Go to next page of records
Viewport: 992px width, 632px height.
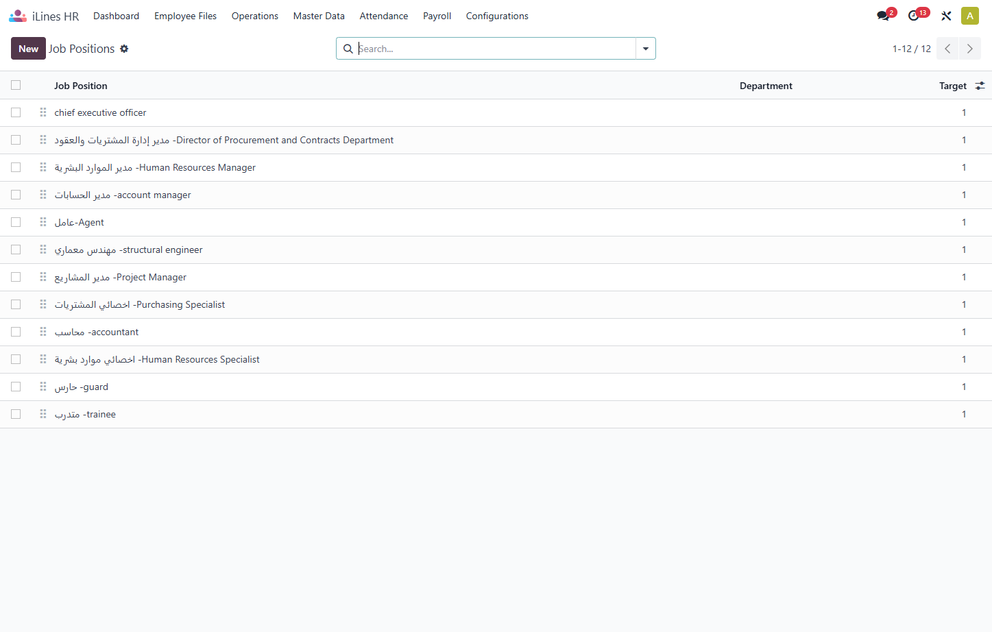click(970, 49)
